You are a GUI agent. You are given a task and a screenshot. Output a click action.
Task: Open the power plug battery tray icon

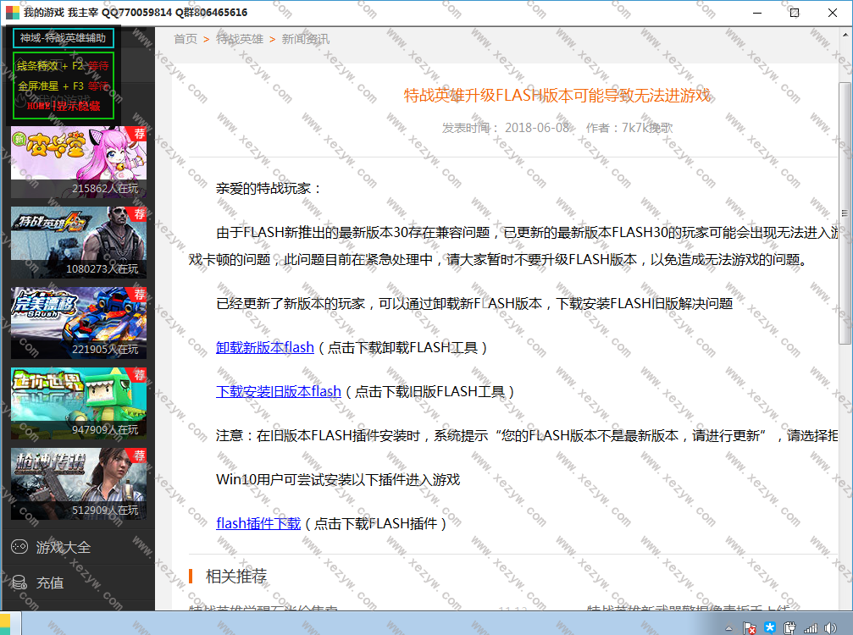789,627
